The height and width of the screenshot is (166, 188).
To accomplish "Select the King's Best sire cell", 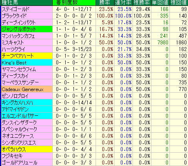I will pyautogui.click(x=27, y=62).
